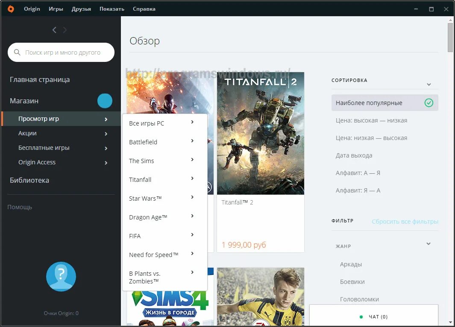455x327 pixels.
Task: Click the Titanfall™ 2 title text
Action: point(237,202)
